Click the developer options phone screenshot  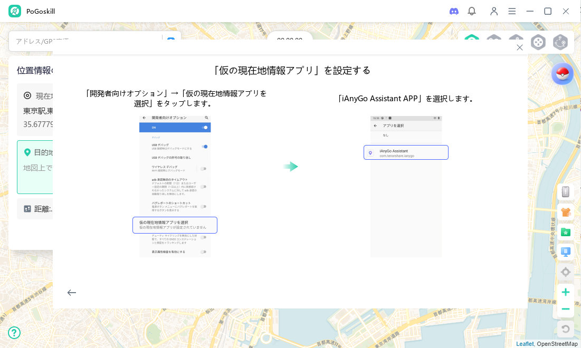[175, 187]
